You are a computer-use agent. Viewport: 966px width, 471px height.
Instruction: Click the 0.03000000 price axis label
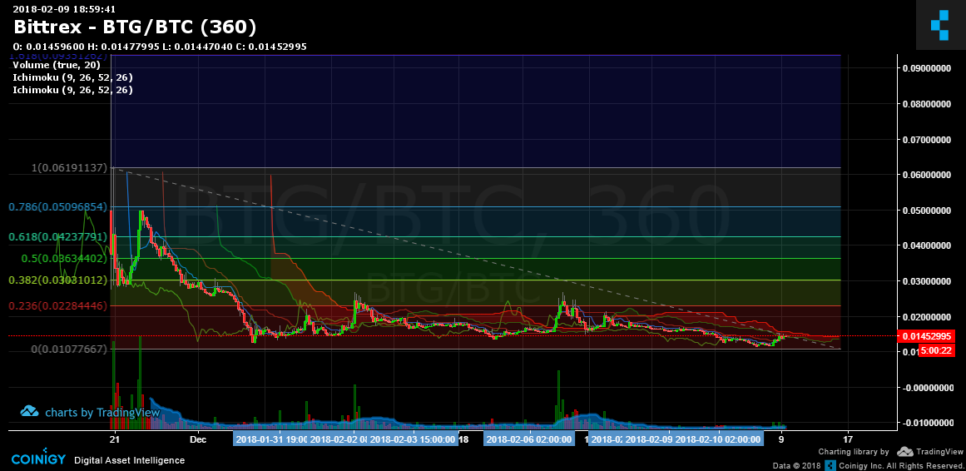pos(927,282)
